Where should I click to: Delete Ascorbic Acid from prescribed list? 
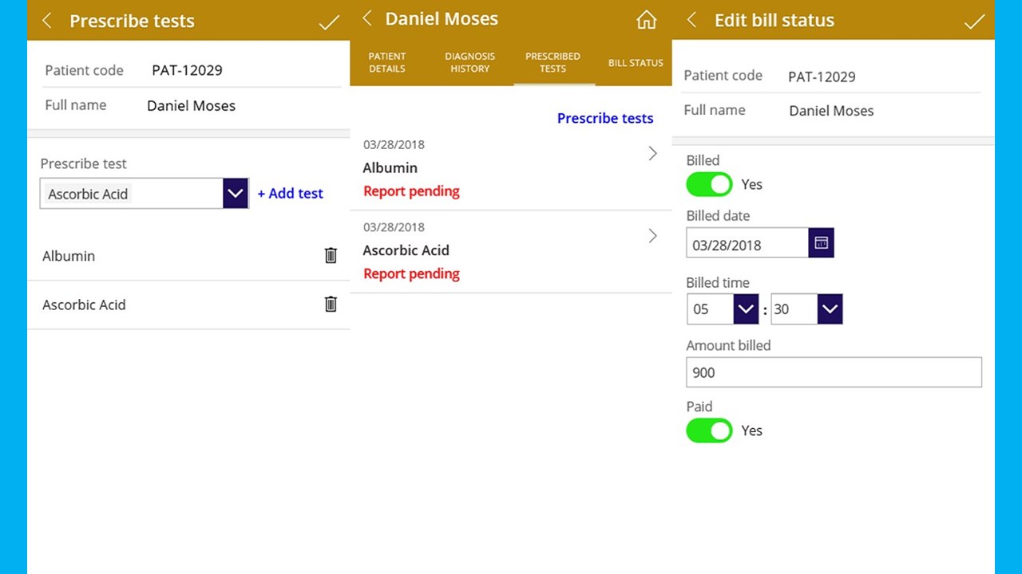[331, 304]
